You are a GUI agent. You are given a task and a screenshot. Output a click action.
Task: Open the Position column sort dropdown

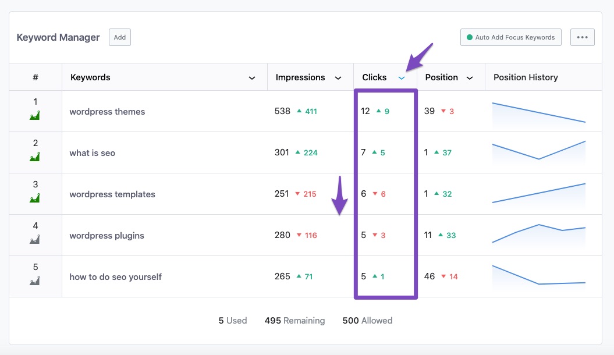[470, 78]
